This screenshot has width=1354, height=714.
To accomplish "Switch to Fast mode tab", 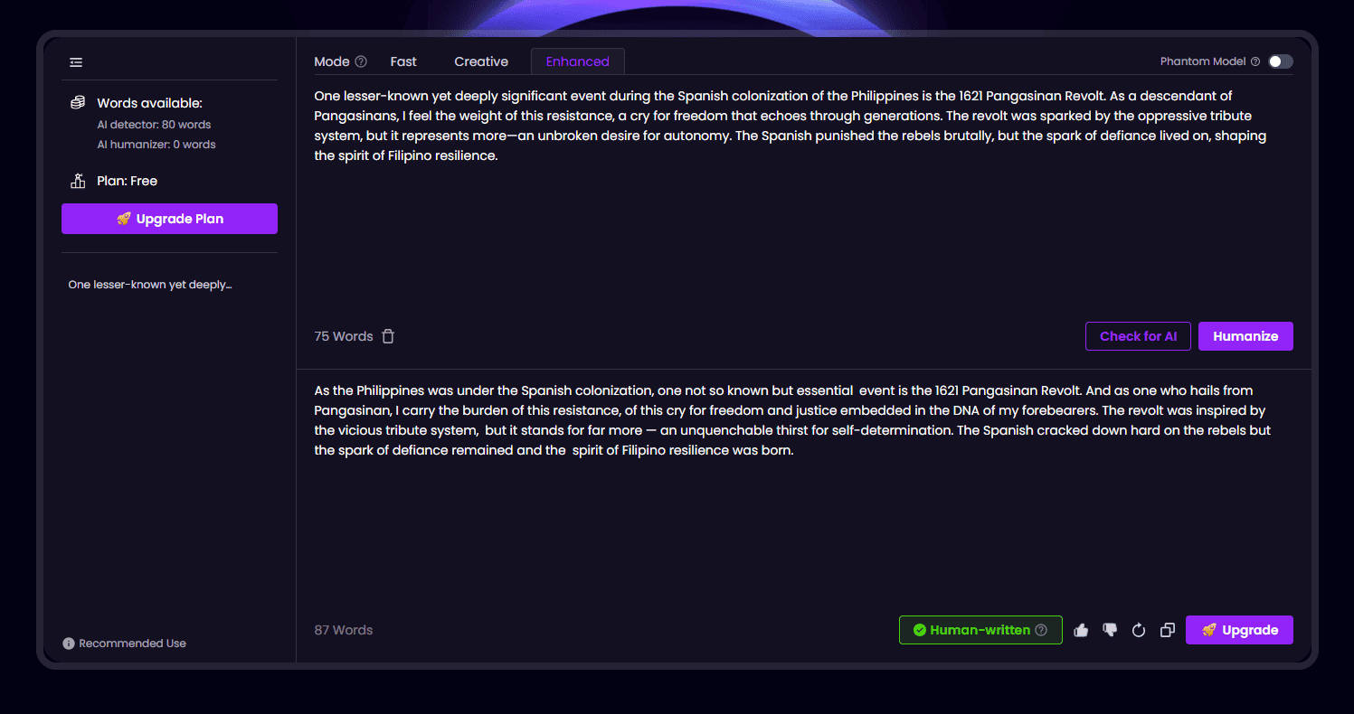I will pyautogui.click(x=403, y=61).
